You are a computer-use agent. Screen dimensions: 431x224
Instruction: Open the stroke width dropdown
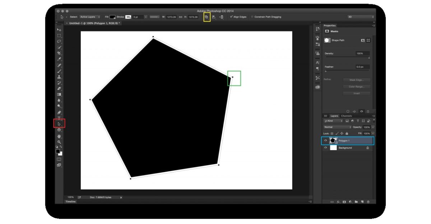(145, 17)
